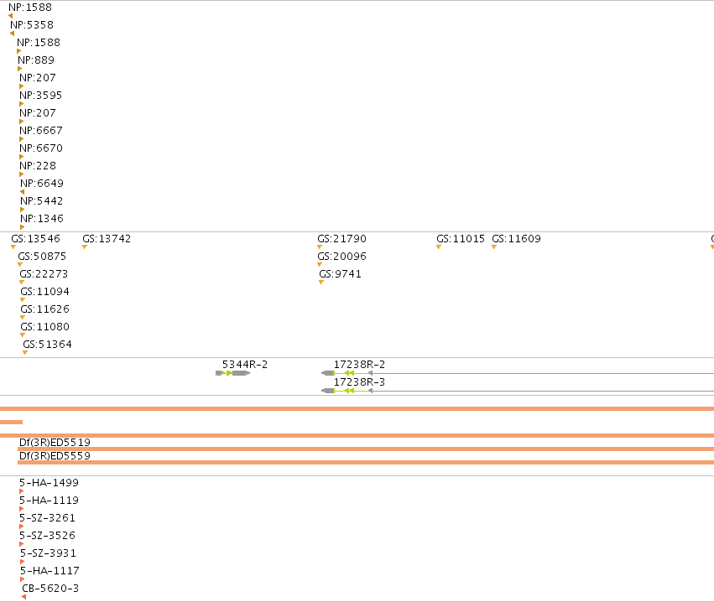This screenshot has width=714, height=602.
Task: Click the 5344R-2 gene glyph
Action: click(232, 373)
